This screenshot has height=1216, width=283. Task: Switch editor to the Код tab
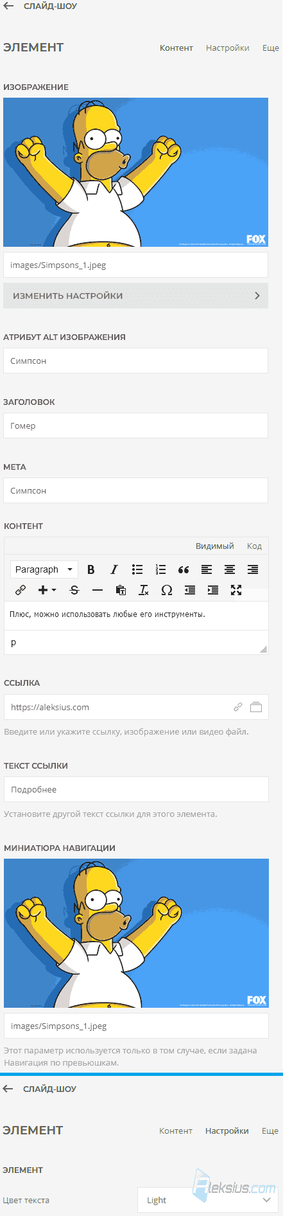click(x=255, y=546)
